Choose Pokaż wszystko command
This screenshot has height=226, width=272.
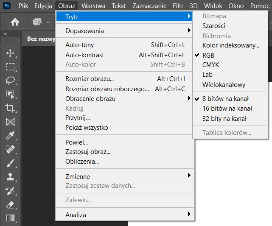[x=124, y=128]
